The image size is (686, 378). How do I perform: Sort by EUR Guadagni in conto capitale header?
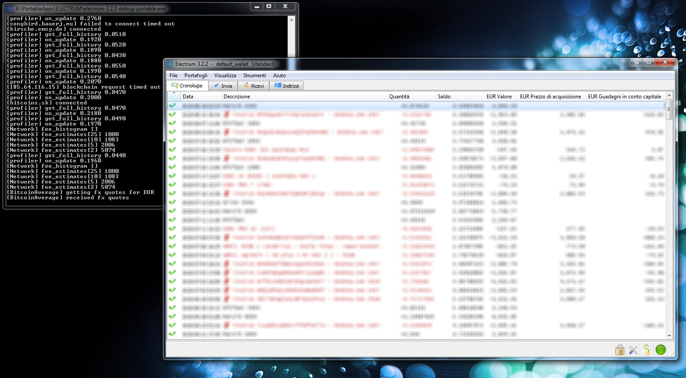625,97
